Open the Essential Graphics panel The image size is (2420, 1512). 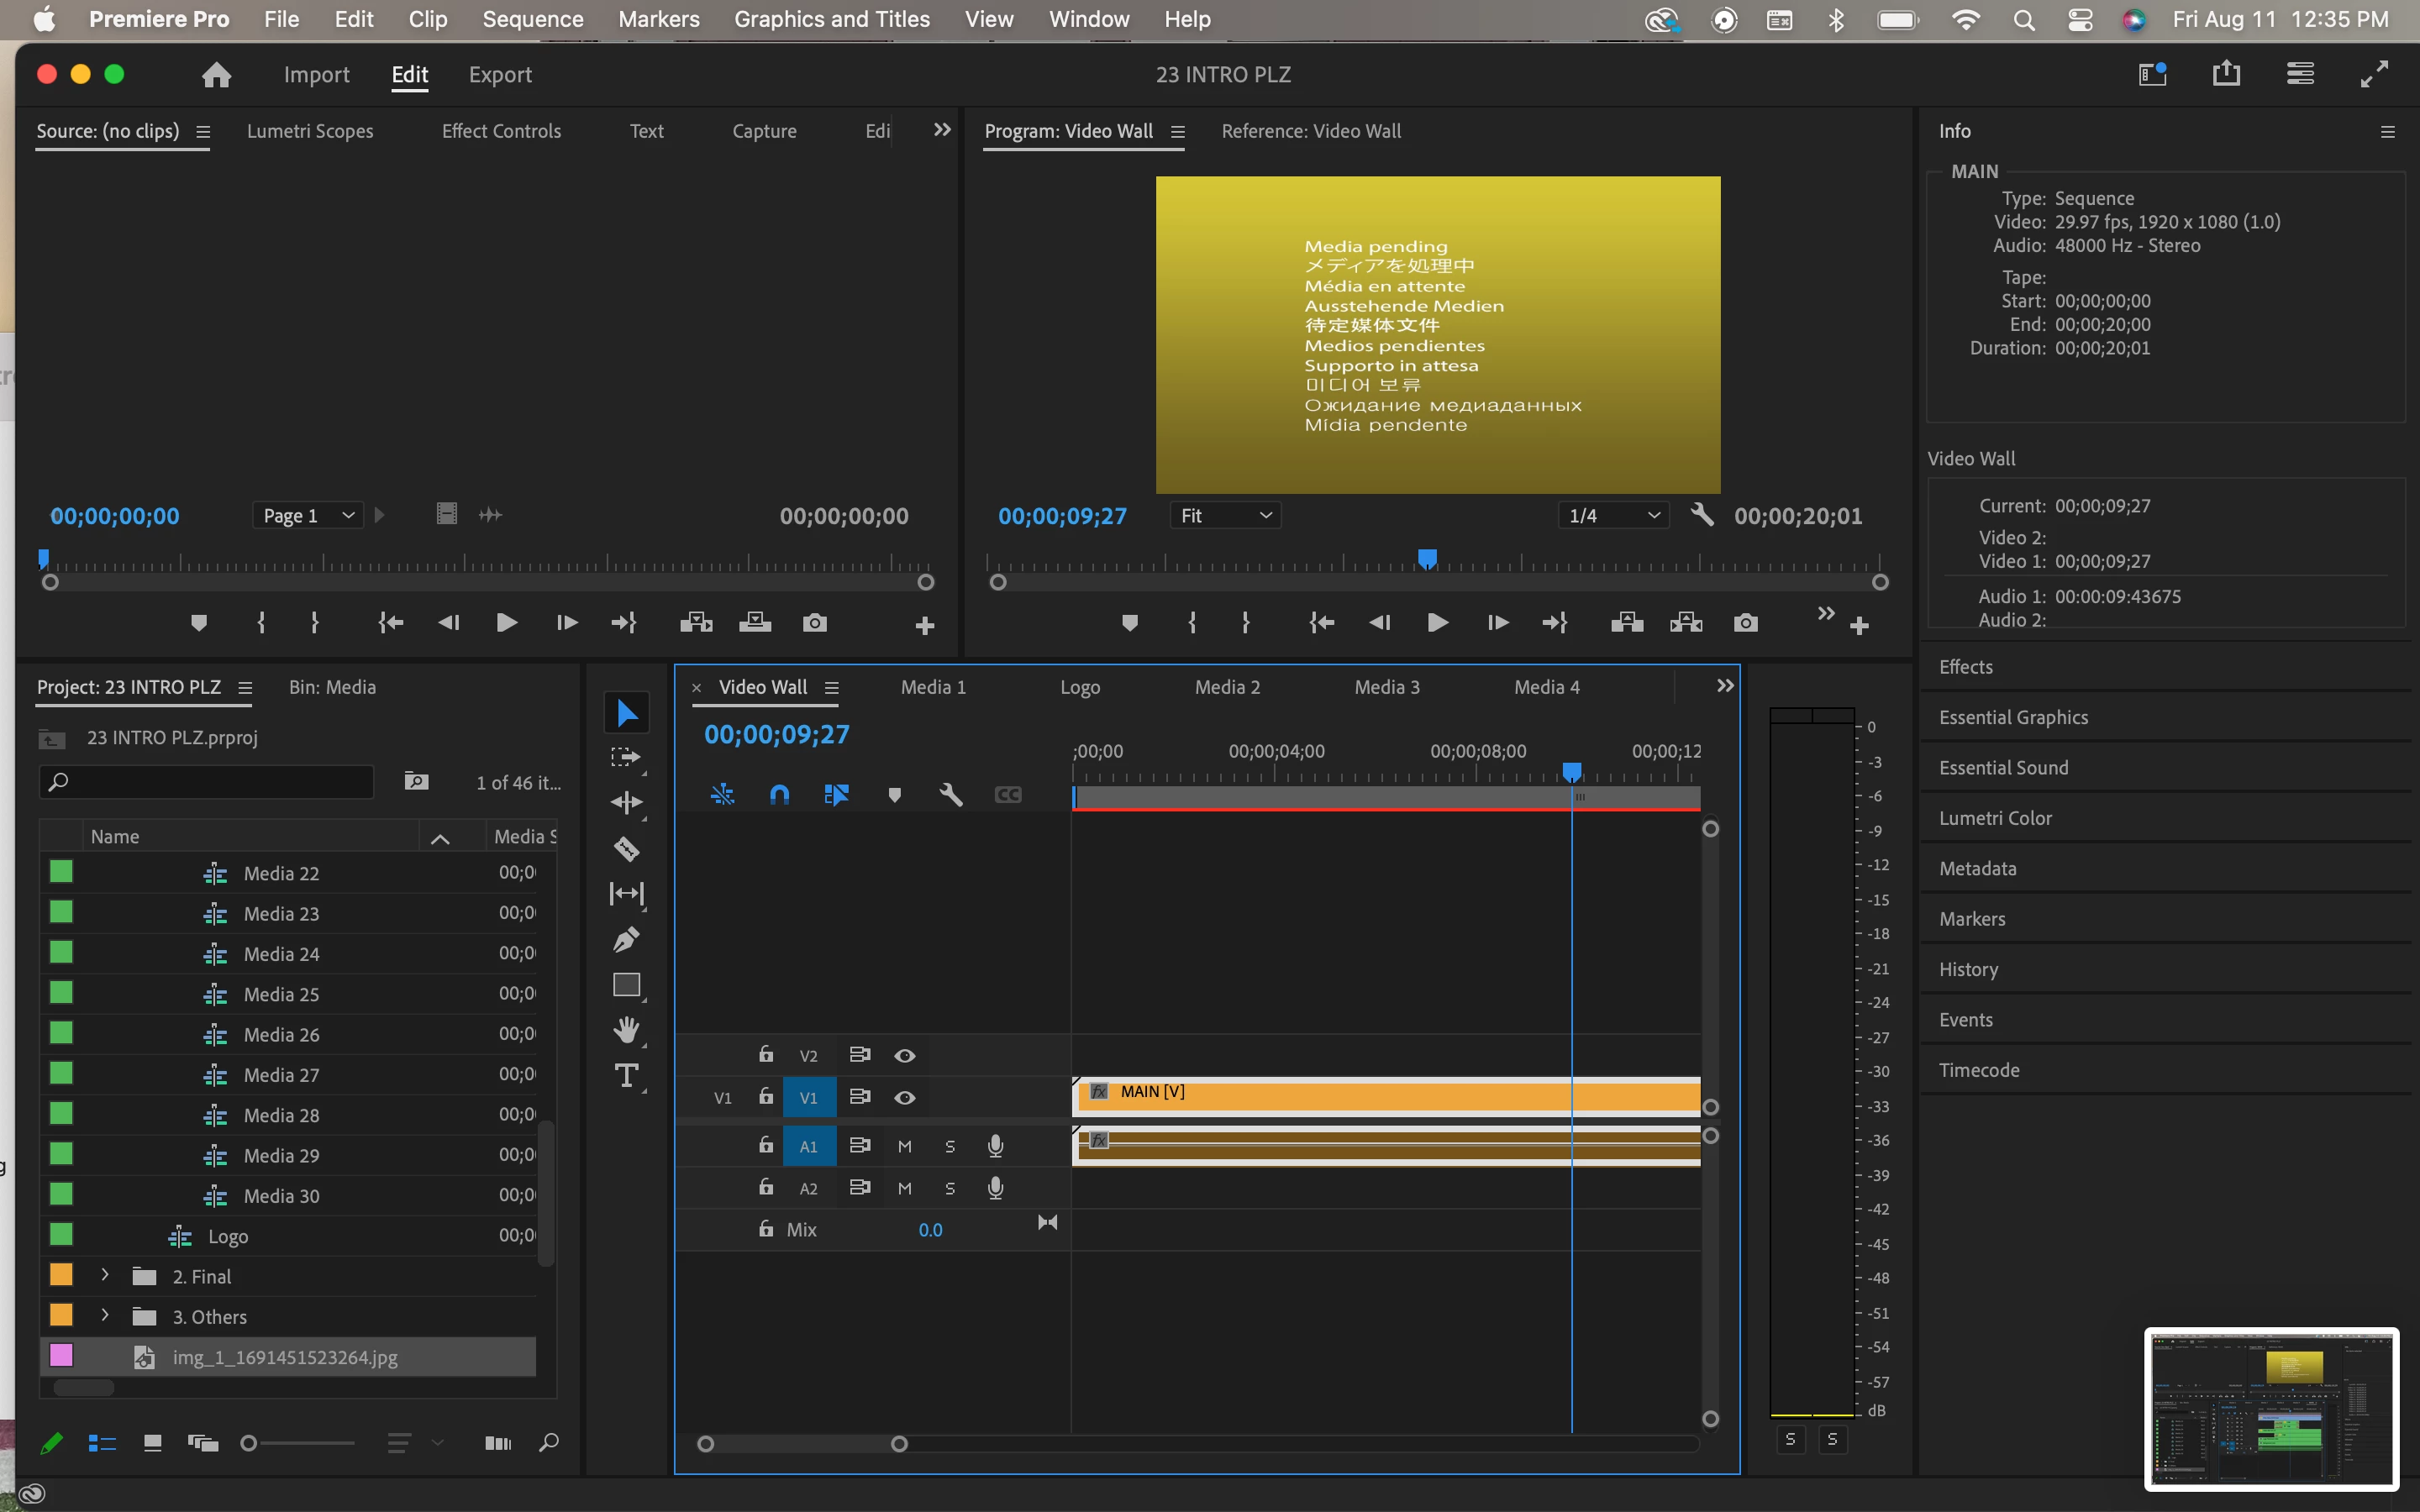tap(2013, 717)
